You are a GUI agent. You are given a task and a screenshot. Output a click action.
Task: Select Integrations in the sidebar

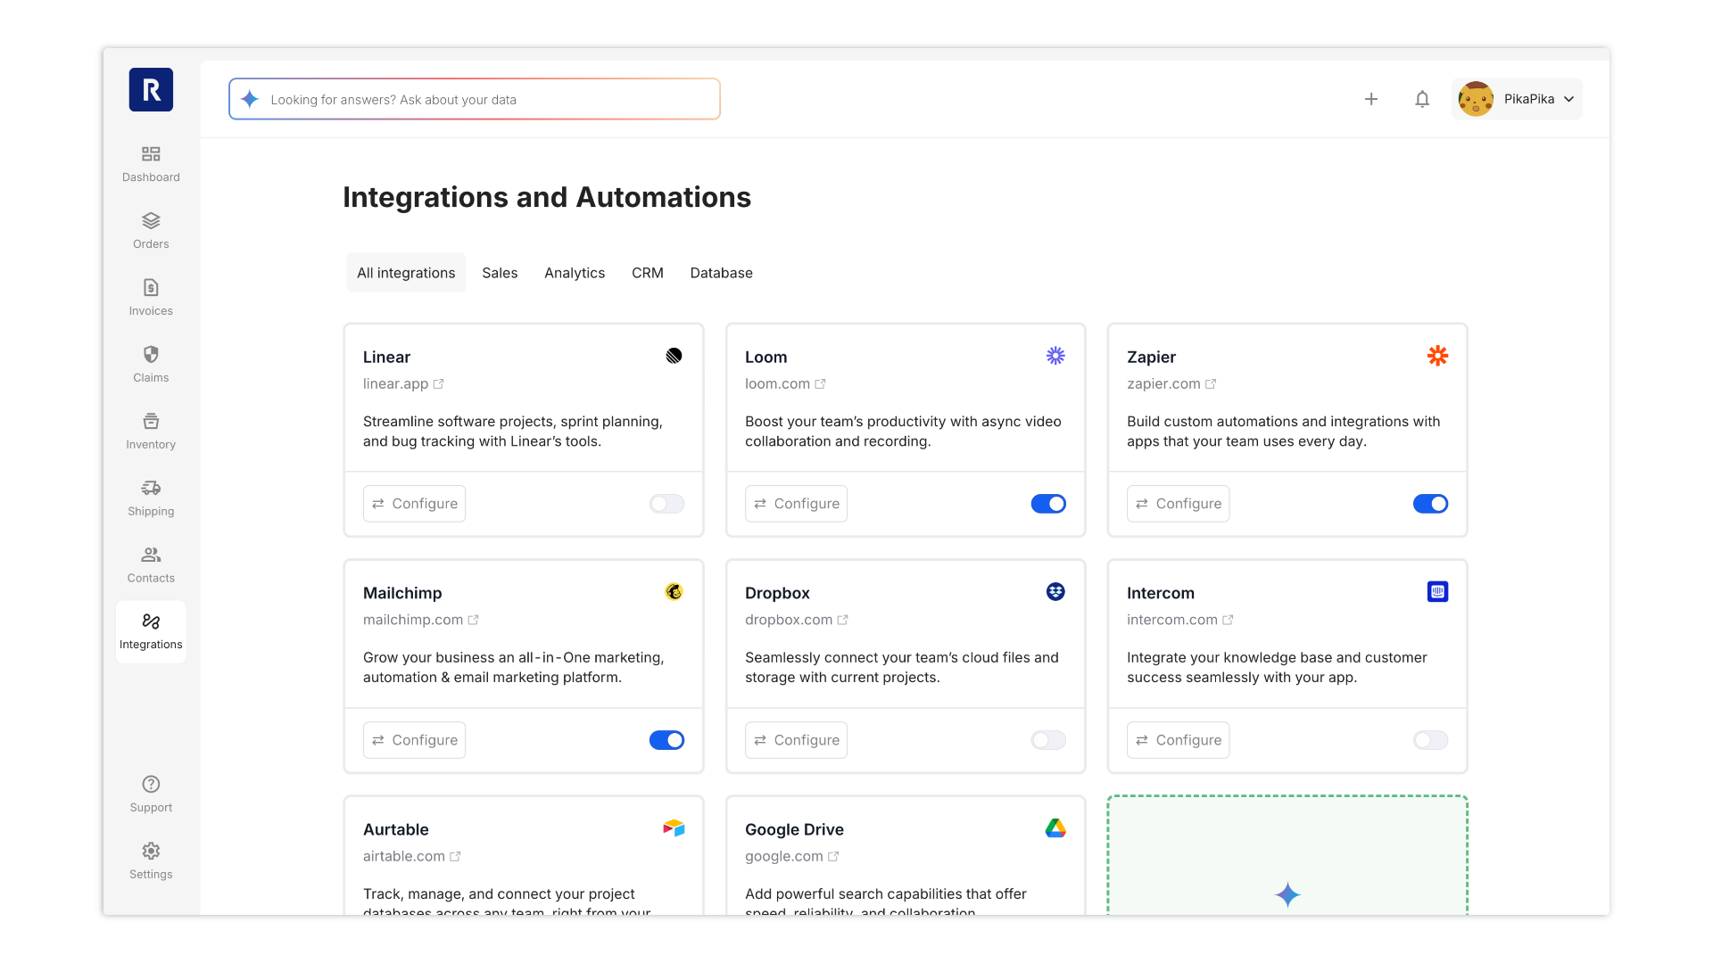pos(151,631)
